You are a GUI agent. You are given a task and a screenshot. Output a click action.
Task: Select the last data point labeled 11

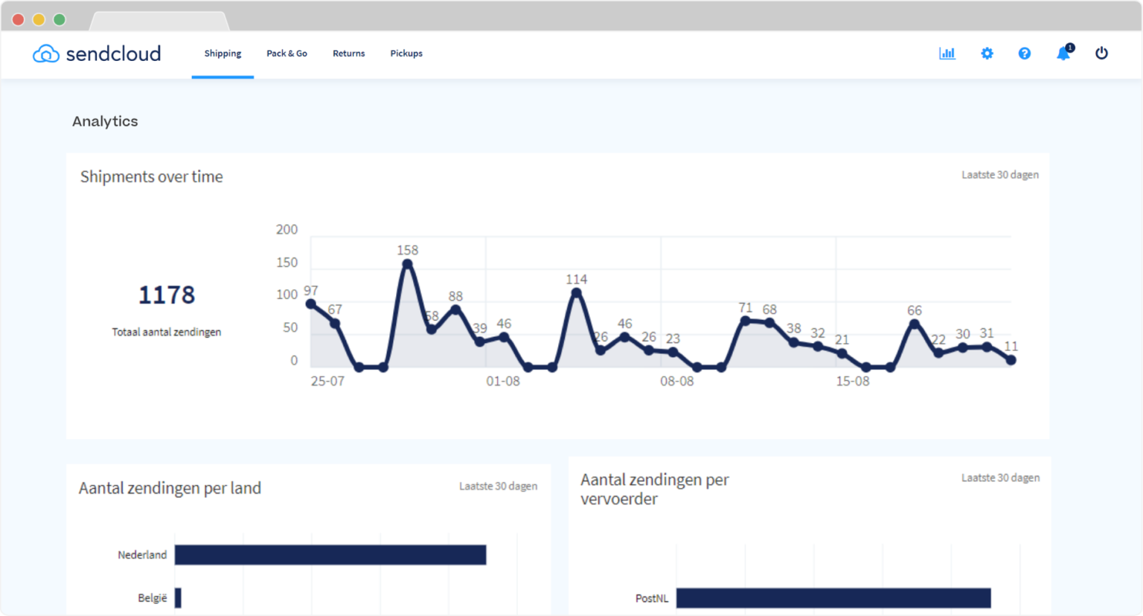[1011, 360]
